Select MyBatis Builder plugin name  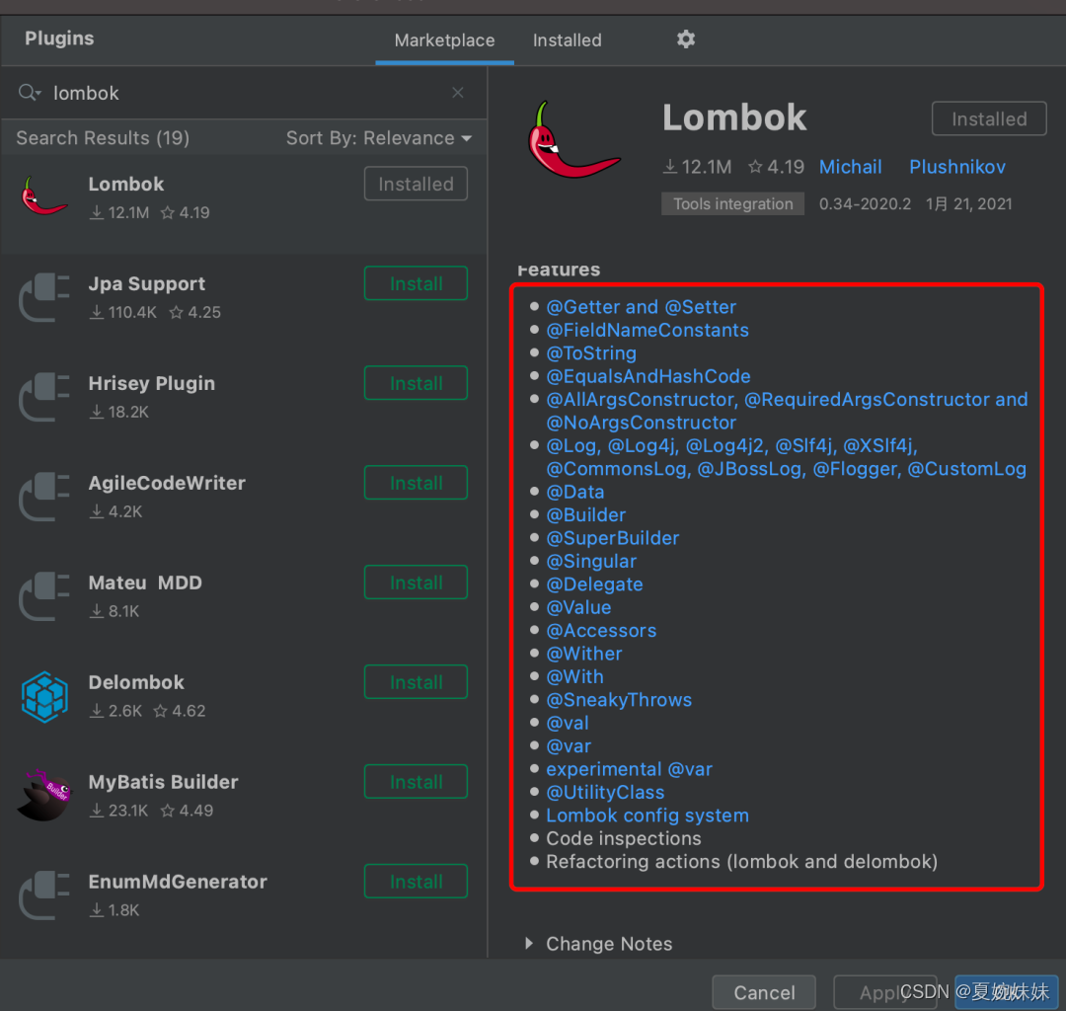click(x=163, y=782)
